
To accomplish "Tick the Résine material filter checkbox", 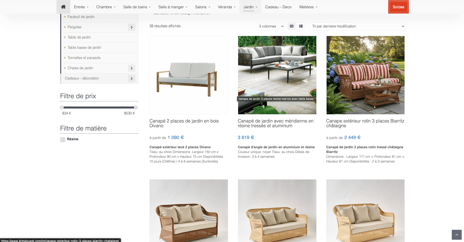I will click(x=63, y=139).
